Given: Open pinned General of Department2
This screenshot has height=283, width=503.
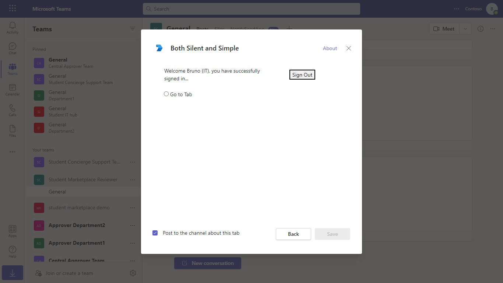Looking at the screenshot, I should 83,127.
